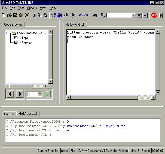Run script with toolbar play arrow
This screenshot has width=165, height=154.
coord(161,16)
